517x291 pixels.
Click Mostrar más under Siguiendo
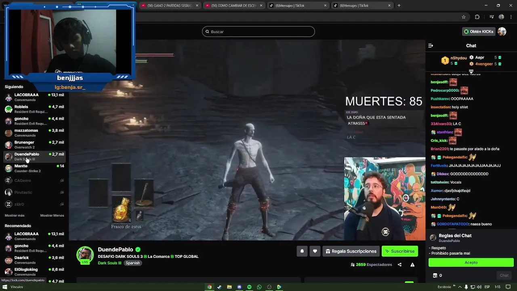point(15,215)
